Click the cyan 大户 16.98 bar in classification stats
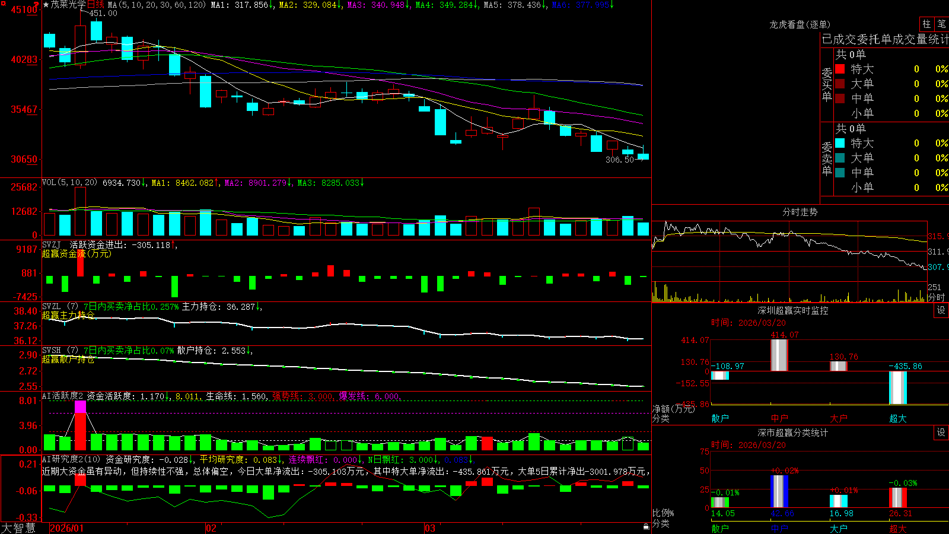The image size is (949, 534). (x=839, y=501)
